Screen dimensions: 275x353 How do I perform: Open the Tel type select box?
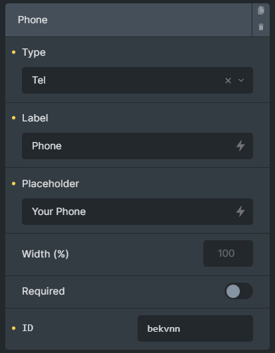137,80
